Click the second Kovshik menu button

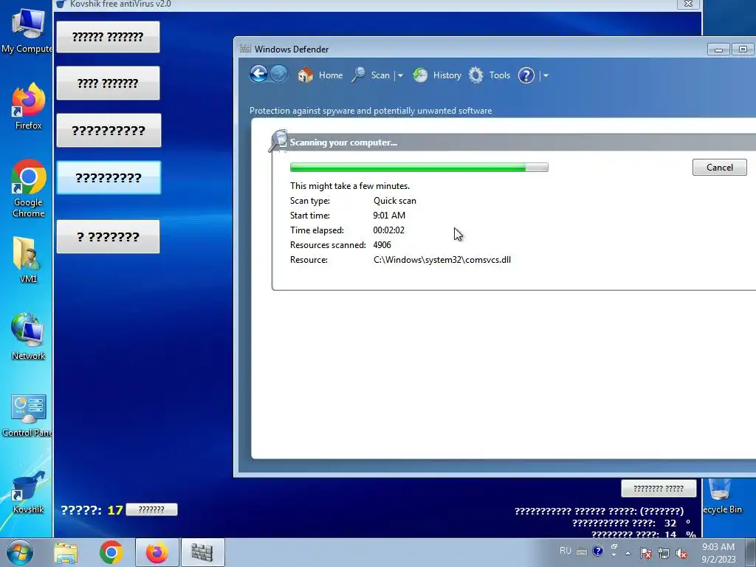click(108, 83)
